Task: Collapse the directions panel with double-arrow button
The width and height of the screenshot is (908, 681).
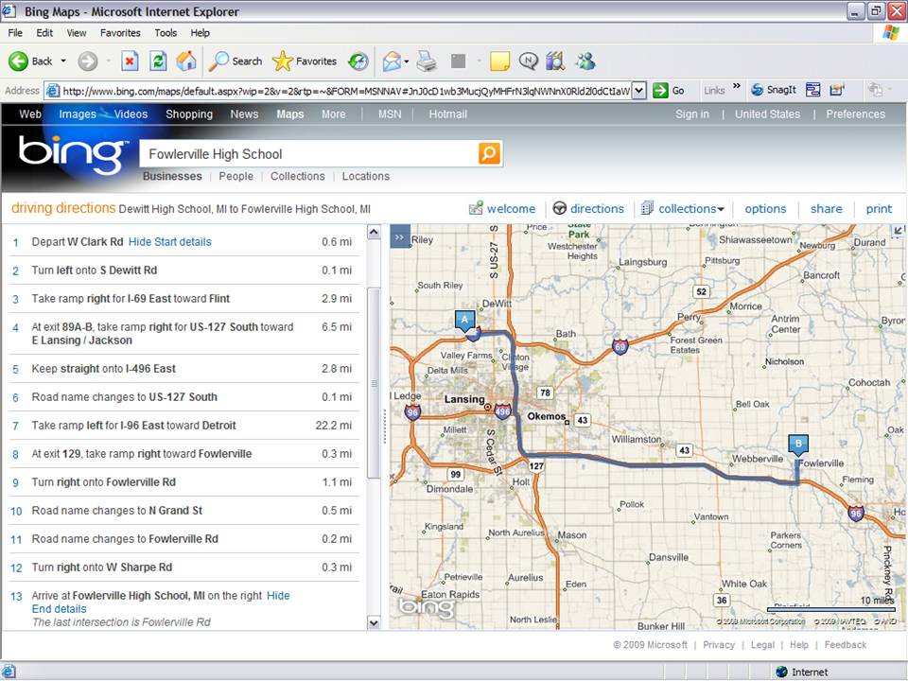Action: (399, 236)
